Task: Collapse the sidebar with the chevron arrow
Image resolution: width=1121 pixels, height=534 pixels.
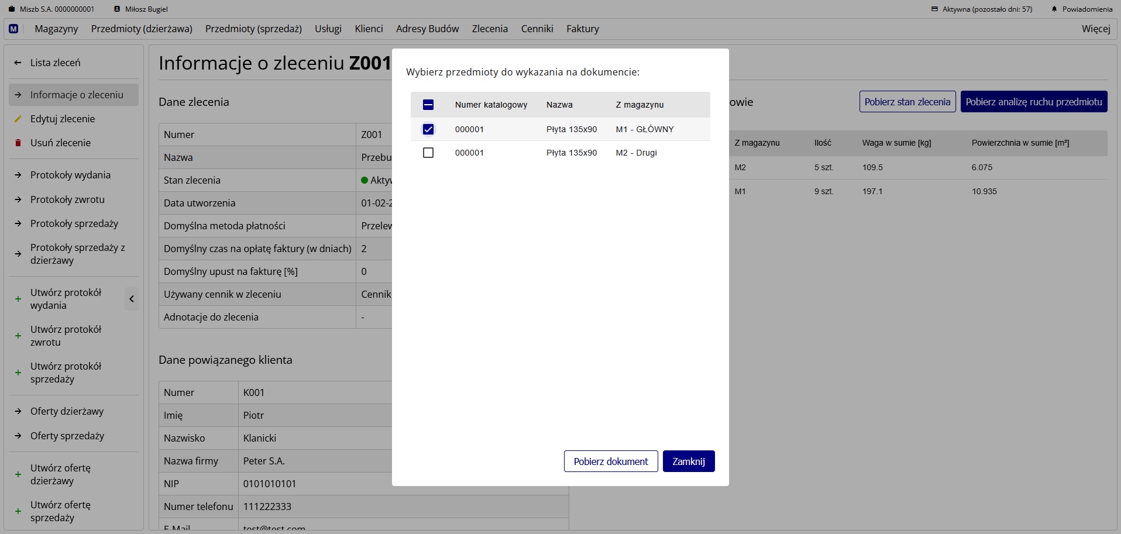Action: point(132,299)
